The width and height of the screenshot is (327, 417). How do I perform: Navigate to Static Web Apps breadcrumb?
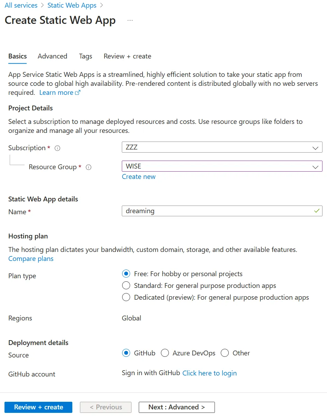(72, 5)
